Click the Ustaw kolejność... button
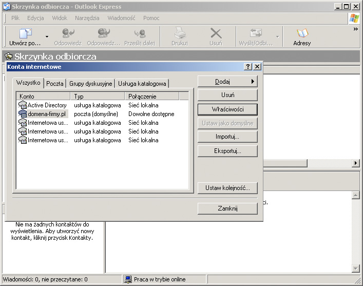 tap(227, 188)
